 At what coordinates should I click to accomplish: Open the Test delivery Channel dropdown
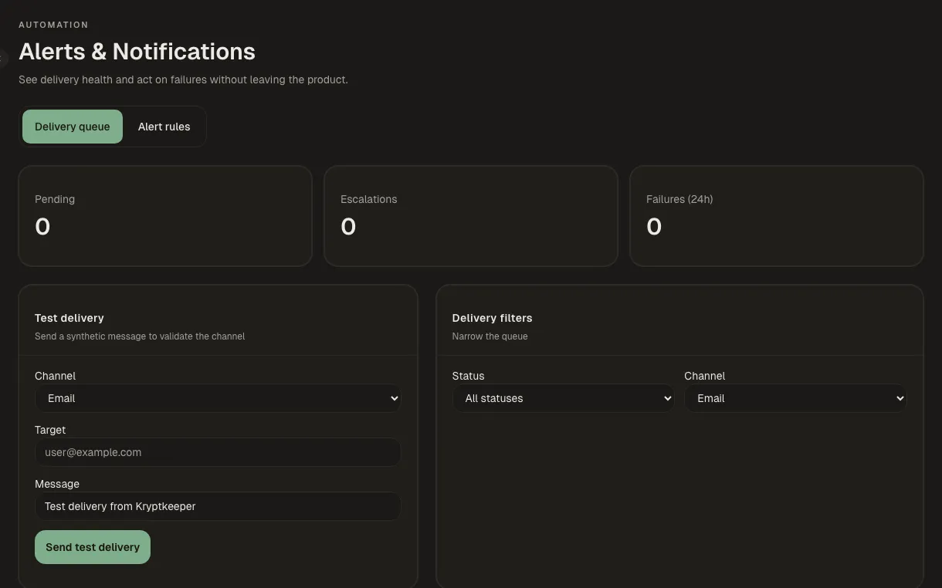218,398
